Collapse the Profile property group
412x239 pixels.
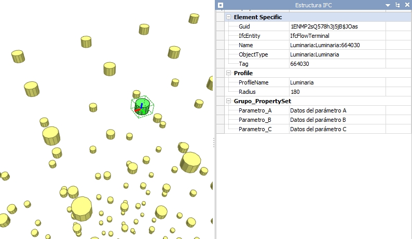[228, 73]
